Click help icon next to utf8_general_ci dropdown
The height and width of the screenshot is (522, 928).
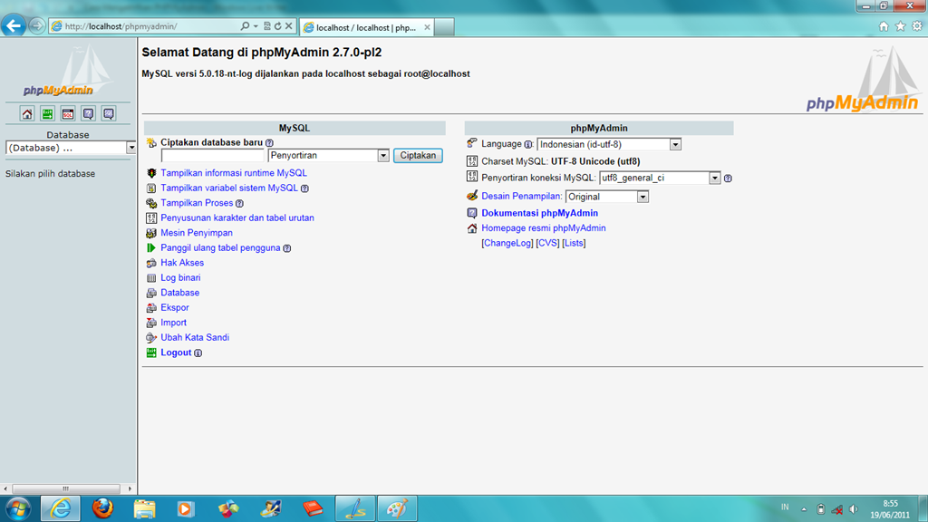point(728,179)
